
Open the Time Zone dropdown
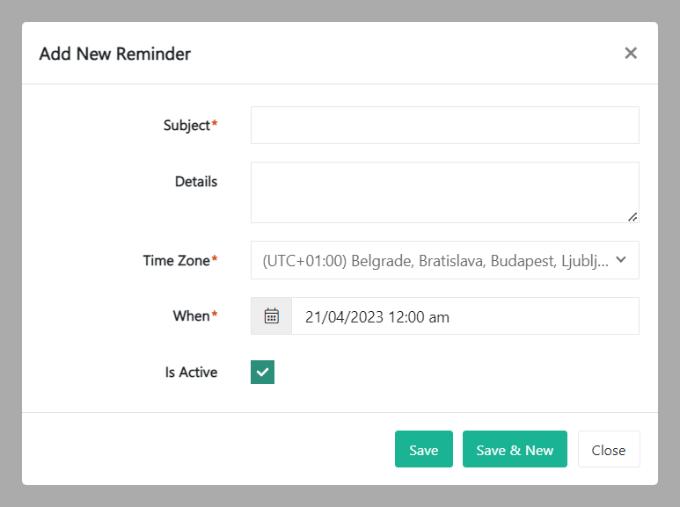click(x=435, y=260)
